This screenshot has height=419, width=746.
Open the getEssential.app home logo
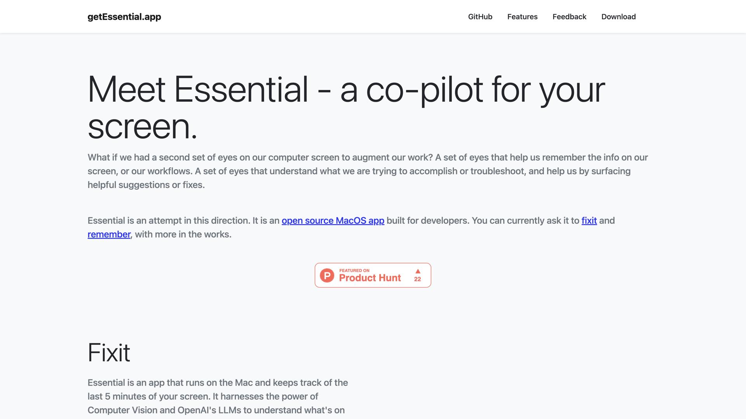point(124,17)
